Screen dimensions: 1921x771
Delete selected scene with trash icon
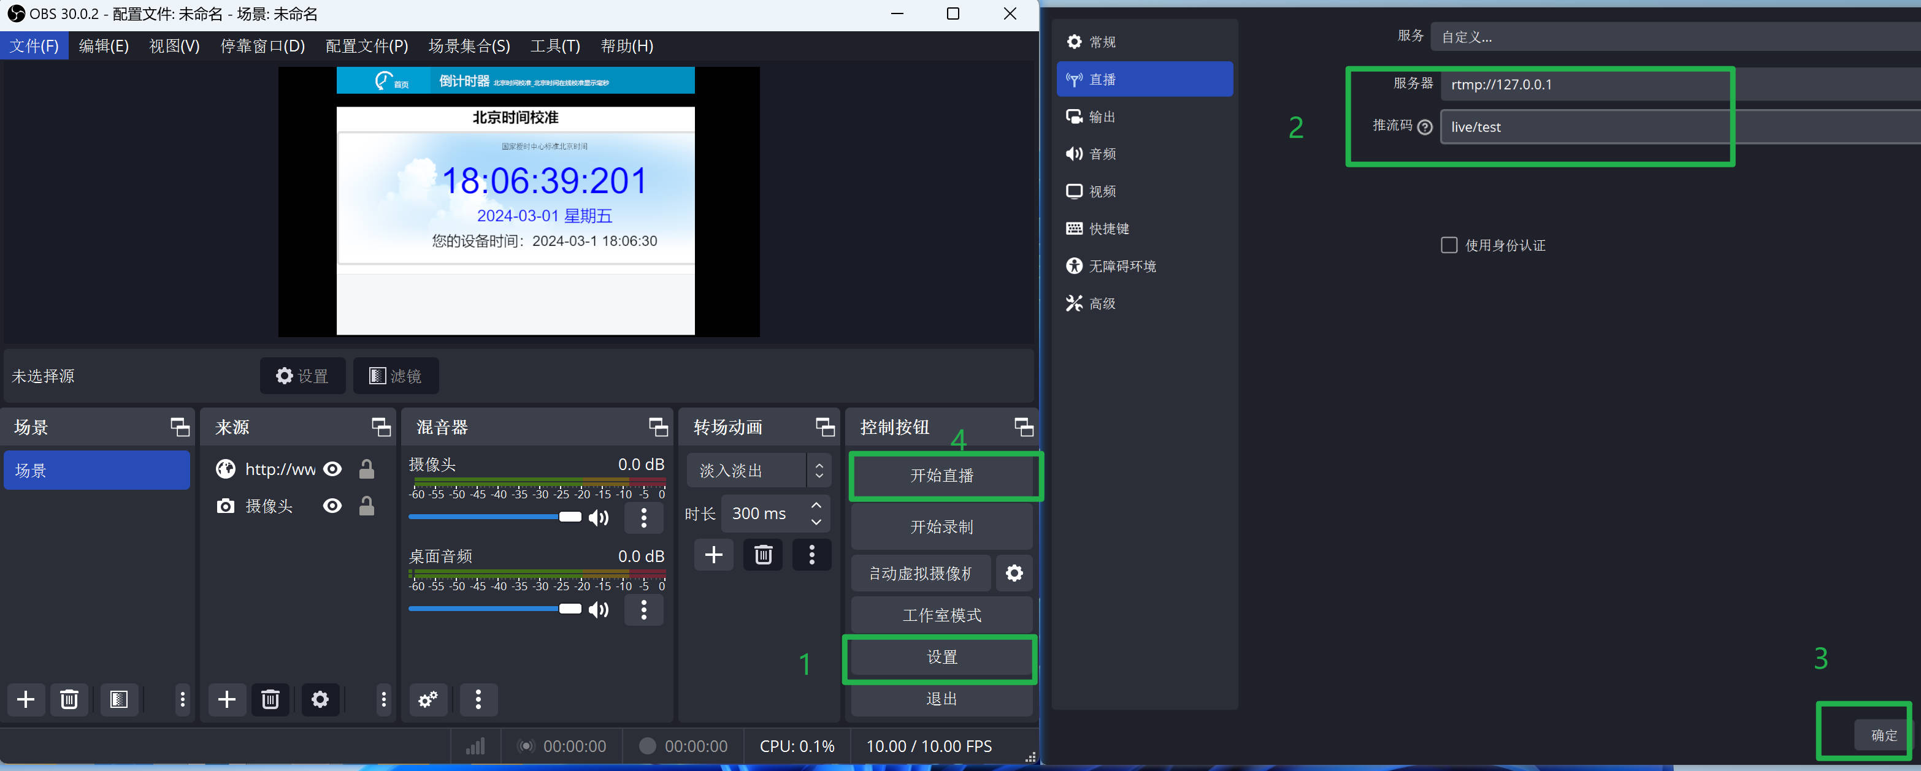click(69, 699)
